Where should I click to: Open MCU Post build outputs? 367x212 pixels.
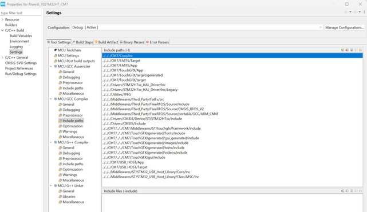76,61
